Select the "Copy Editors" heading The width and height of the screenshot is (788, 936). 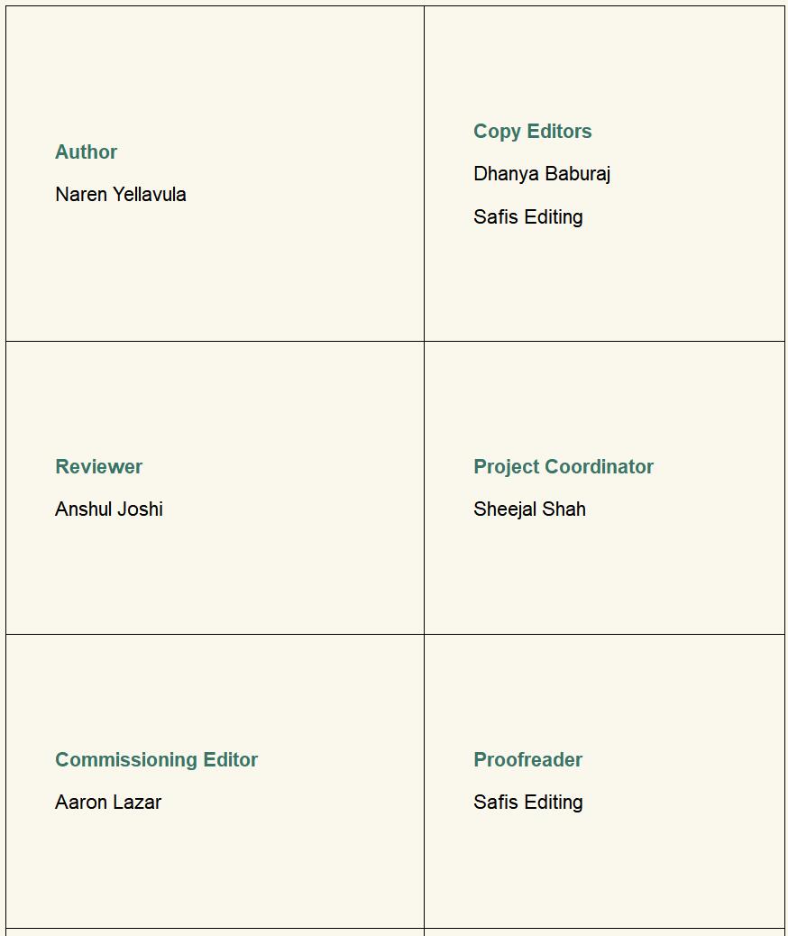pyautogui.click(x=532, y=132)
